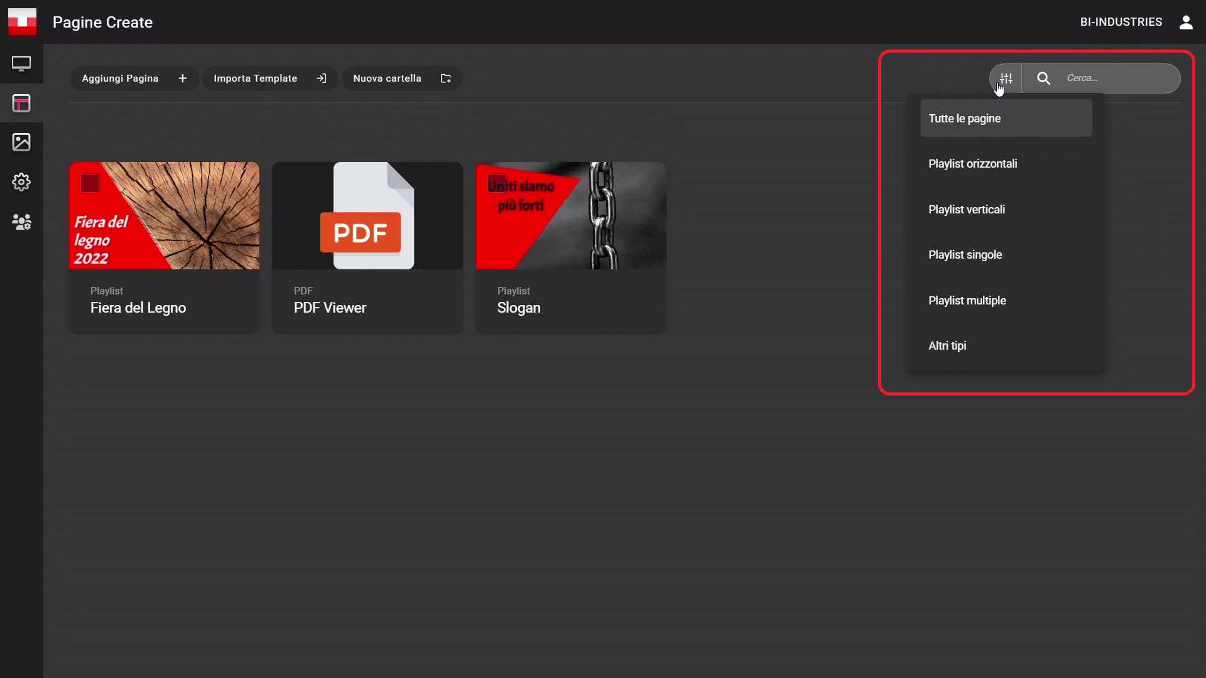Click the magnifying glass search icon
The height and width of the screenshot is (678, 1206).
(x=1043, y=78)
